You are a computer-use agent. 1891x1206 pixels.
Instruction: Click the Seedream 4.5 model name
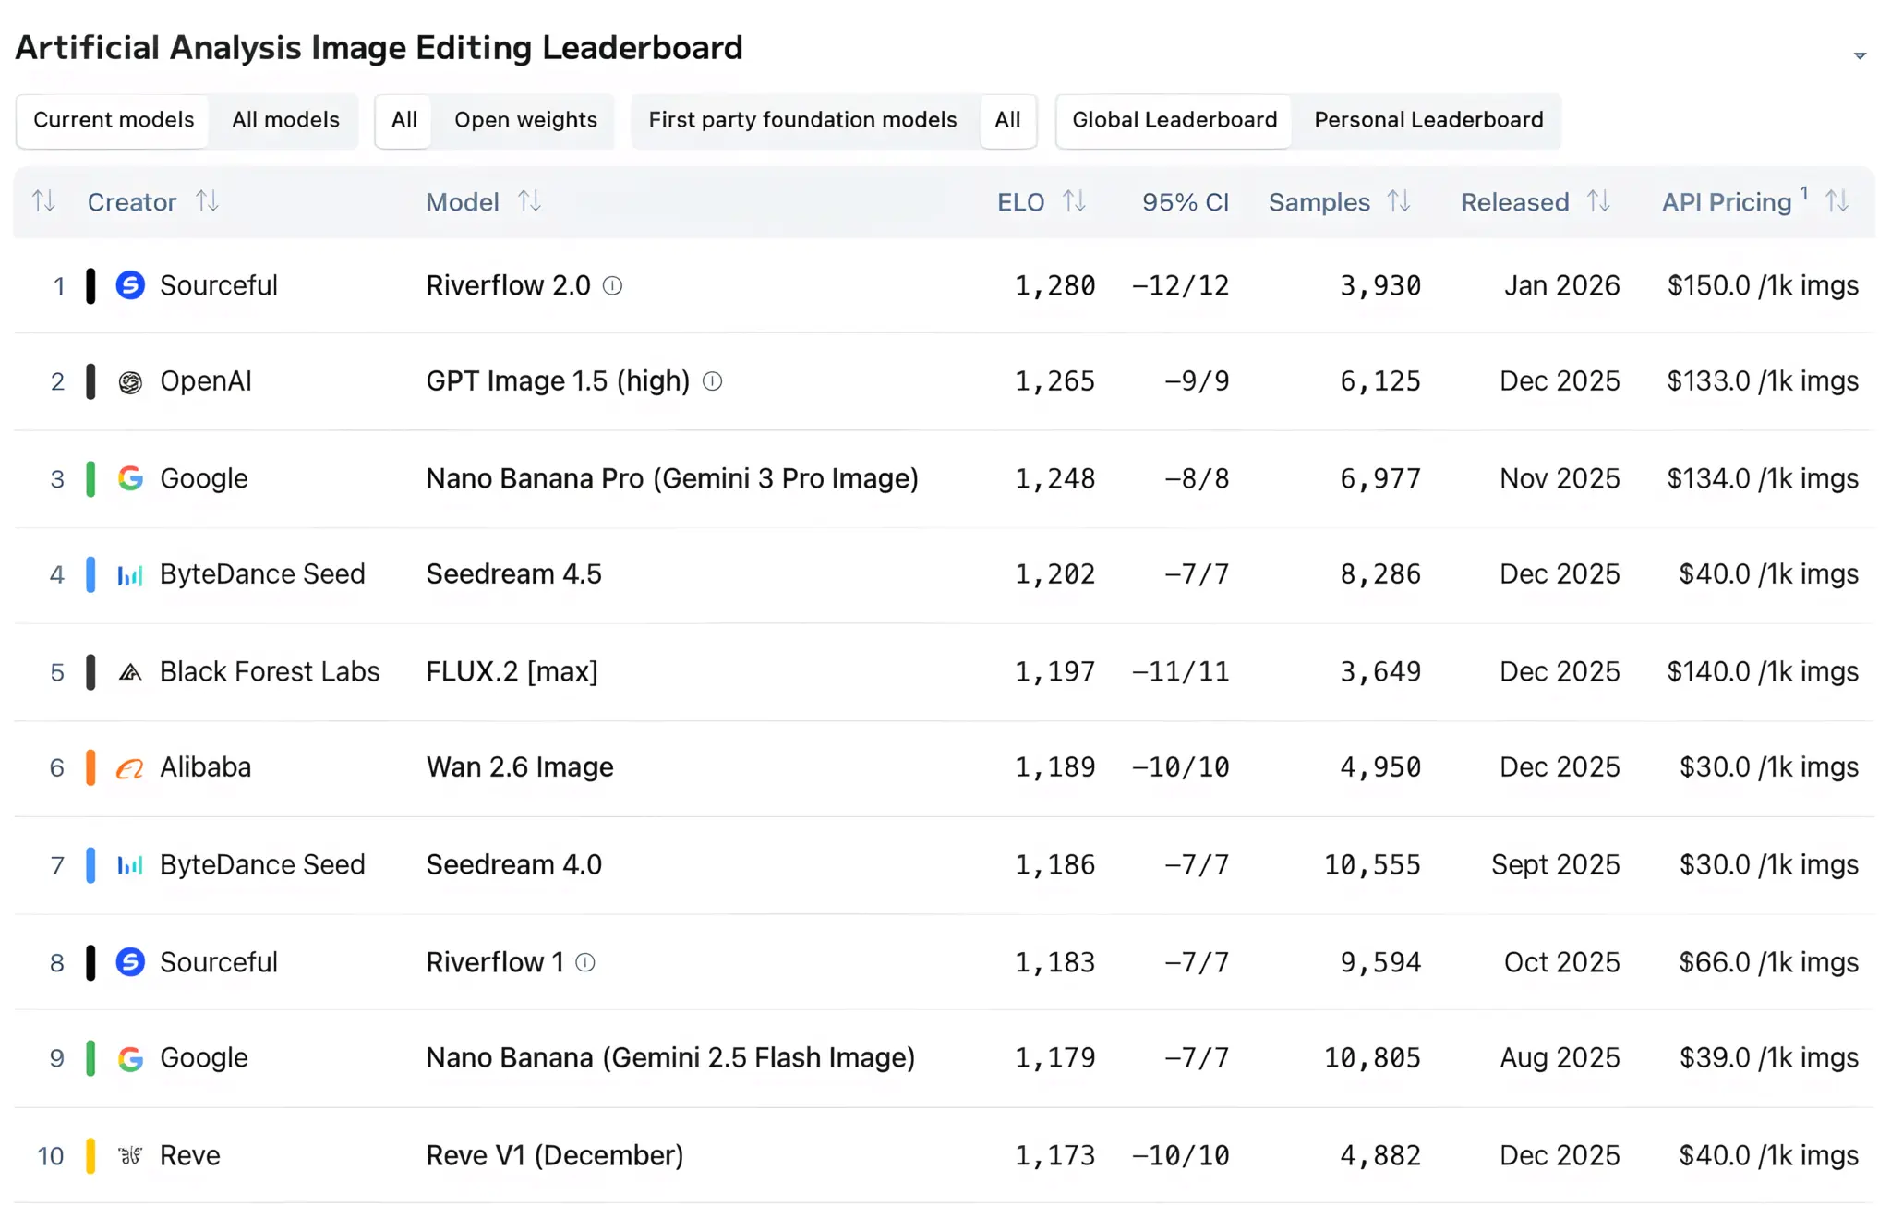513,574
